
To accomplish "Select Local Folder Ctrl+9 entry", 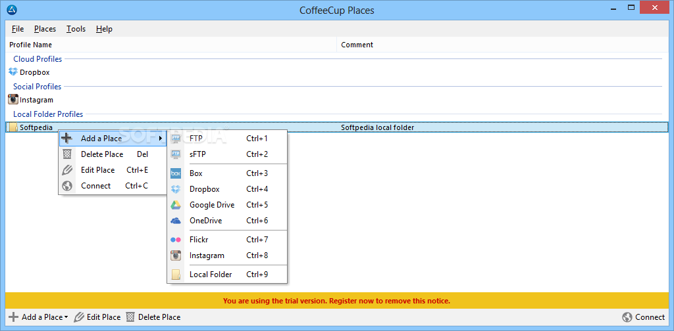I will point(226,275).
